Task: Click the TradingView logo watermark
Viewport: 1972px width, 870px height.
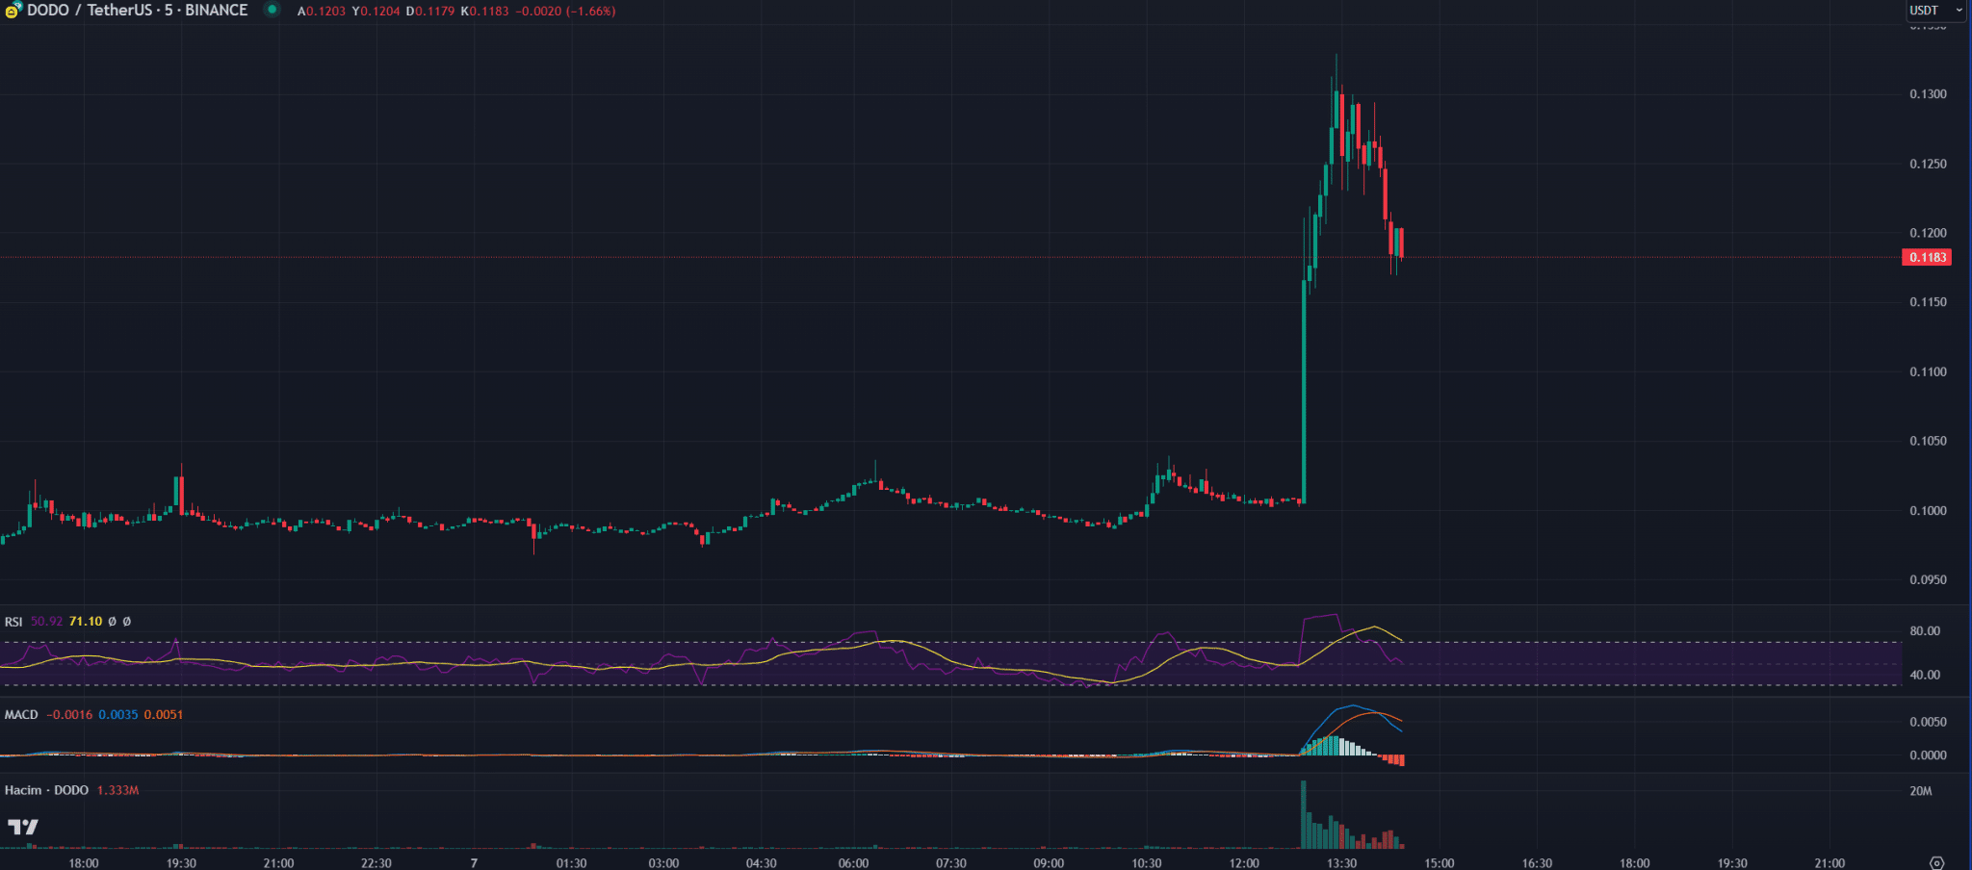Action: [23, 827]
